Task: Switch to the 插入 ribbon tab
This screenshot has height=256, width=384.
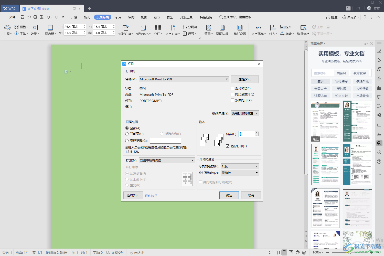Action: (x=87, y=17)
